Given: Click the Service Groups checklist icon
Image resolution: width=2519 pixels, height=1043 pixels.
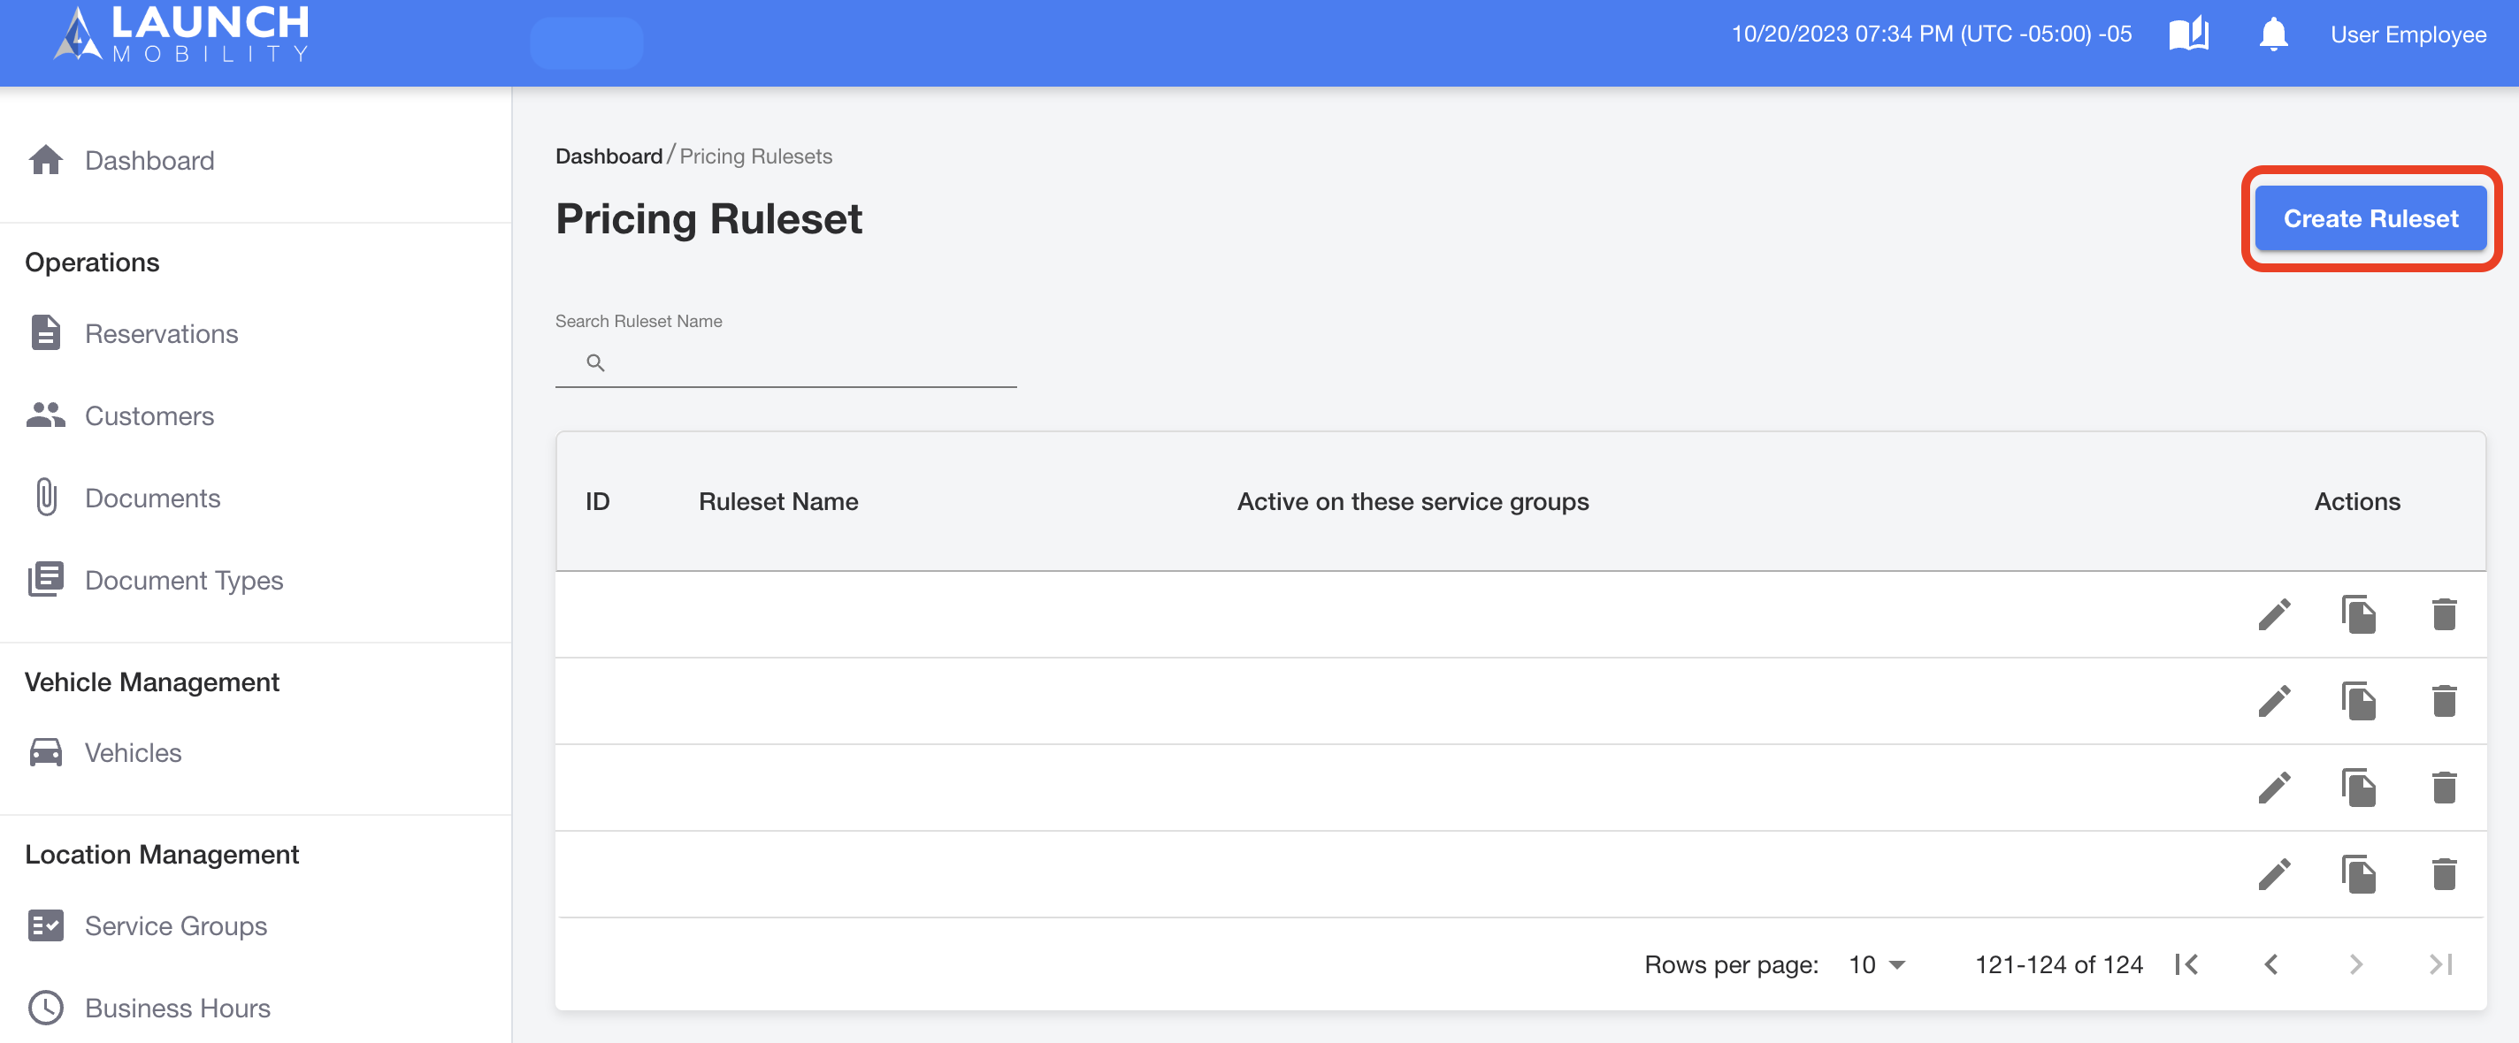Looking at the screenshot, I should tap(46, 925).
